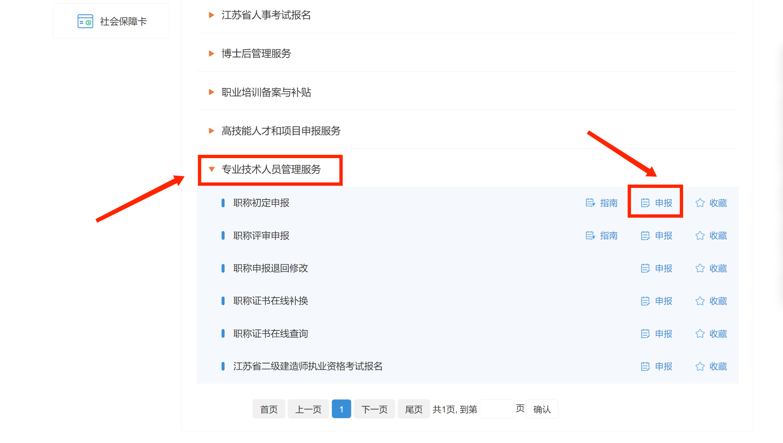Viewport: 783px width, 443px height.
Task: Click the page number input field
Action: (497, 409)
